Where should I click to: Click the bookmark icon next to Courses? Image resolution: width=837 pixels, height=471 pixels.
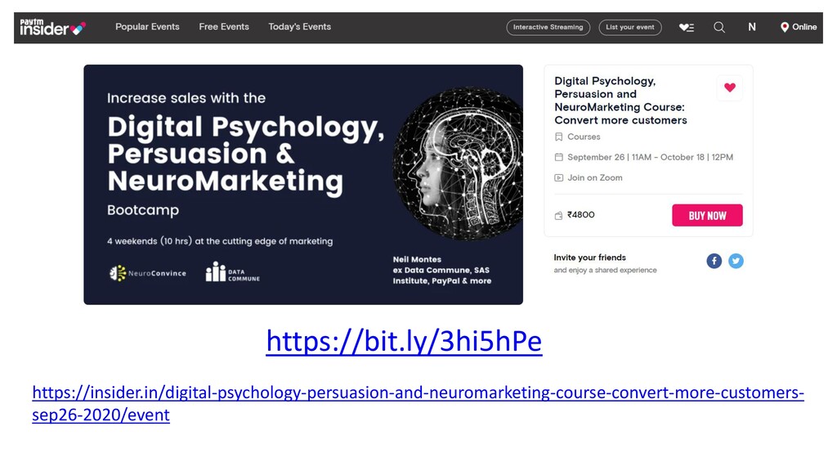point(558,137)
